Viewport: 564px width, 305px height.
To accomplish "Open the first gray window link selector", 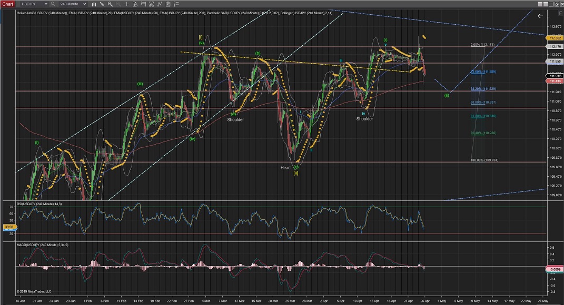I will (537, 4).
